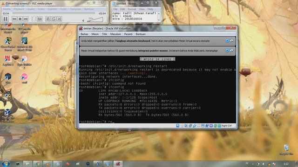Open VirtualBox Berkas menu

point(84,34)
